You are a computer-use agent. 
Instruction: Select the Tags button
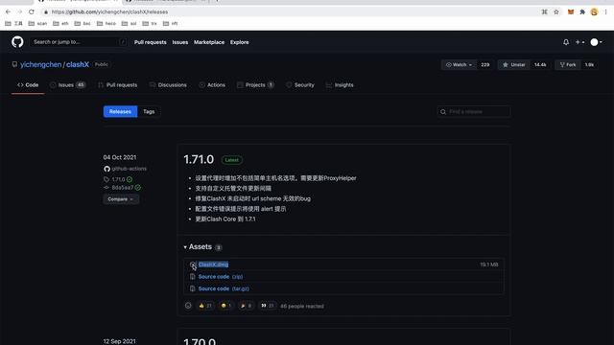[x=149, y=111]
